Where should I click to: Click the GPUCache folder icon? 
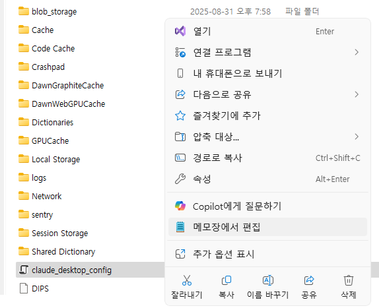24,140
